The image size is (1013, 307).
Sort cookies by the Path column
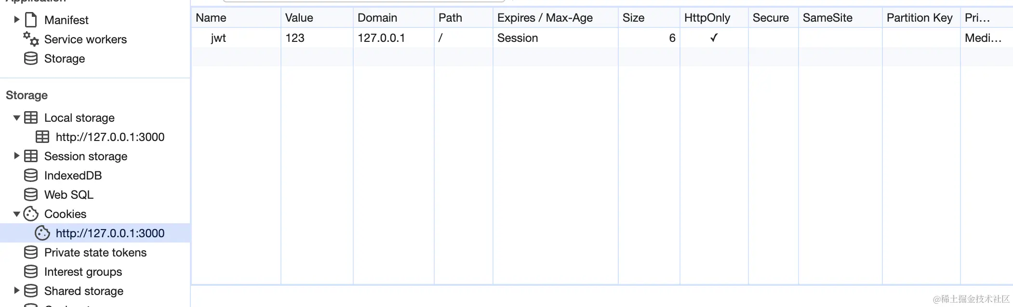[464, 18]
